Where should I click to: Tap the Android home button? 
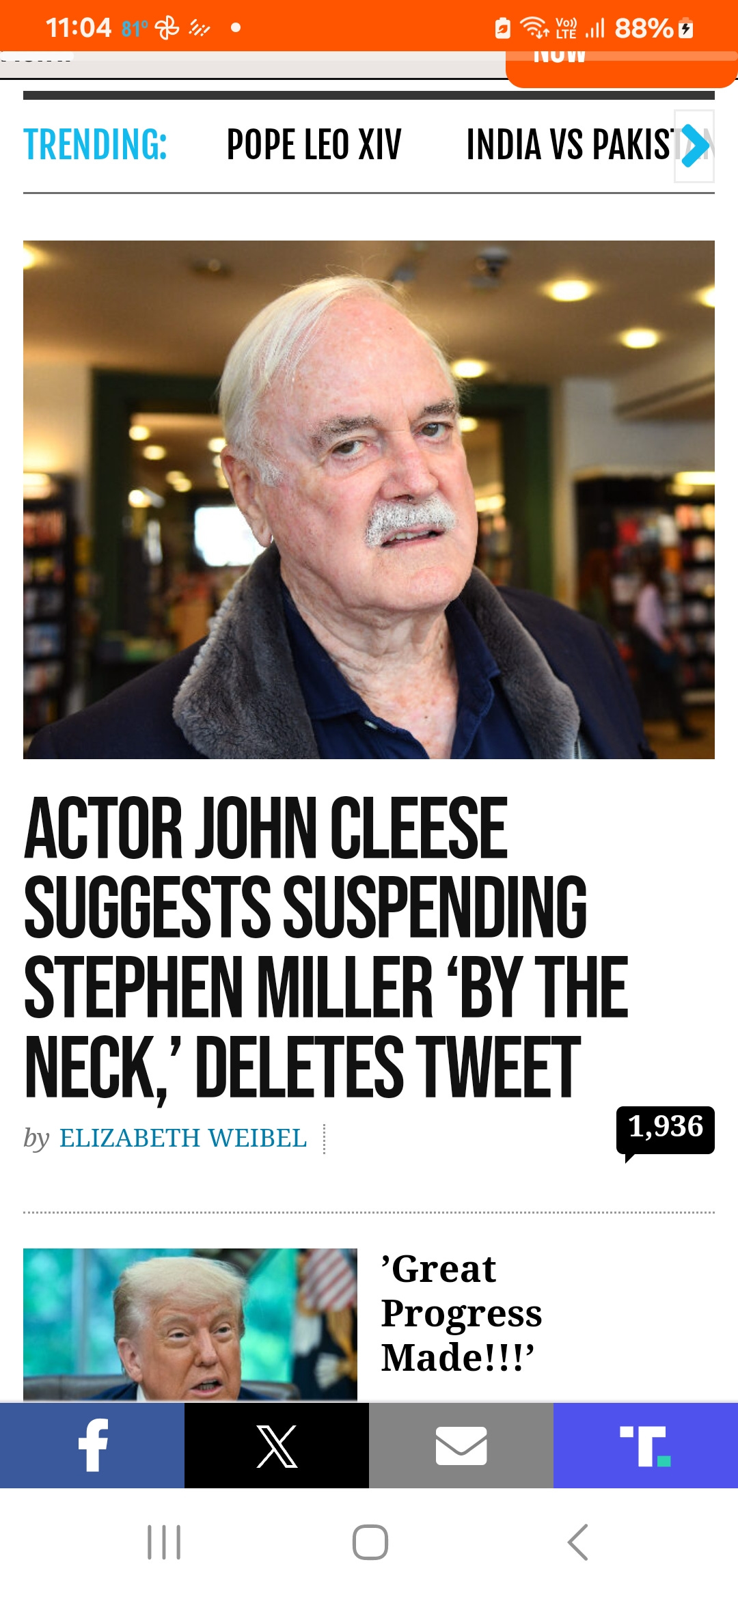point(370,1542)
